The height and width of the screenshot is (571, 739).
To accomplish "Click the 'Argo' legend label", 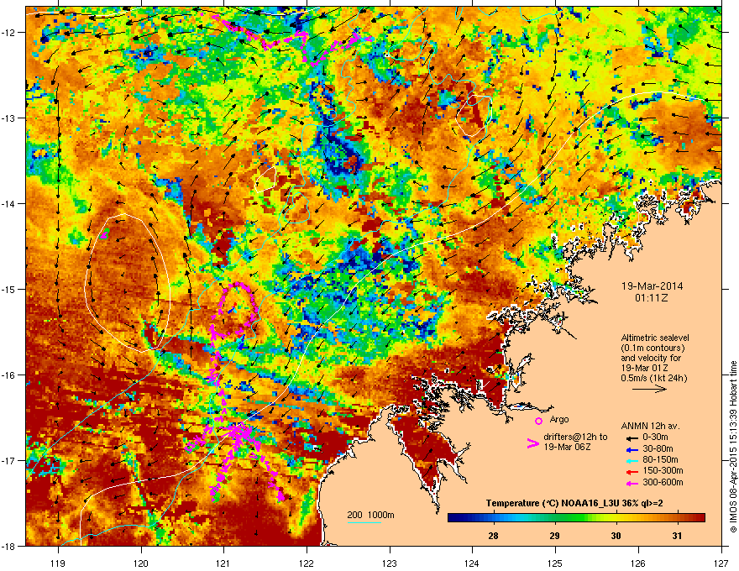I will pyautogui.click(x=559, y=419).
